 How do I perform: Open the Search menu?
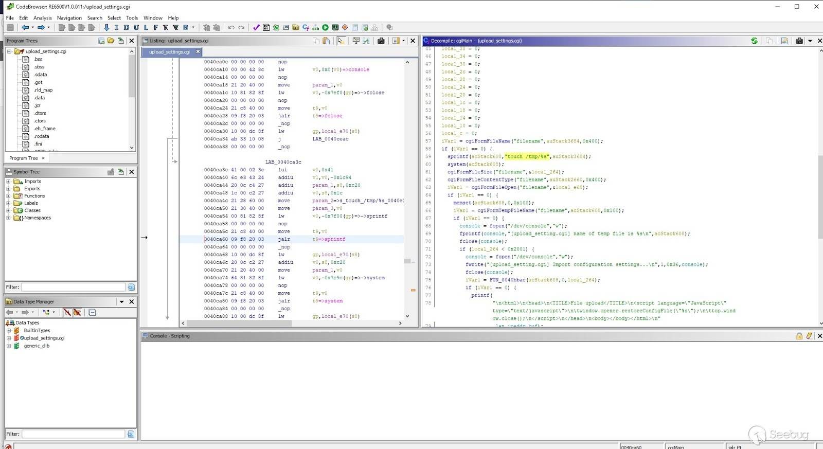tap(95, 18)
